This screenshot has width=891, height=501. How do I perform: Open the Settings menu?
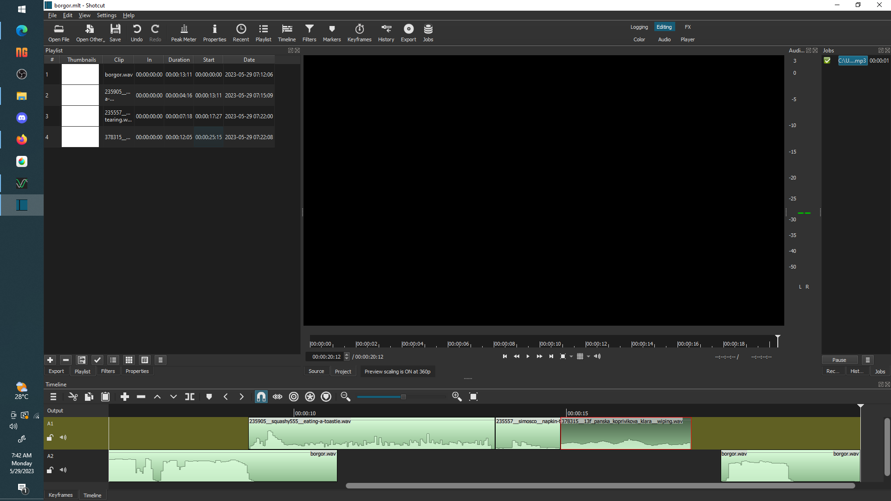(x=107, y=15)
